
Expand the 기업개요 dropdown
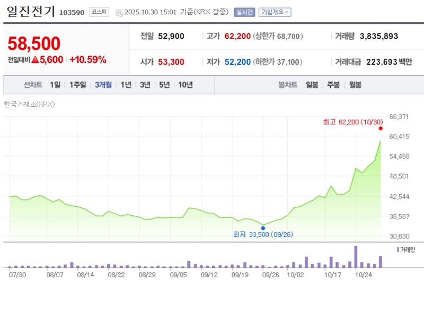coord(275,12)
